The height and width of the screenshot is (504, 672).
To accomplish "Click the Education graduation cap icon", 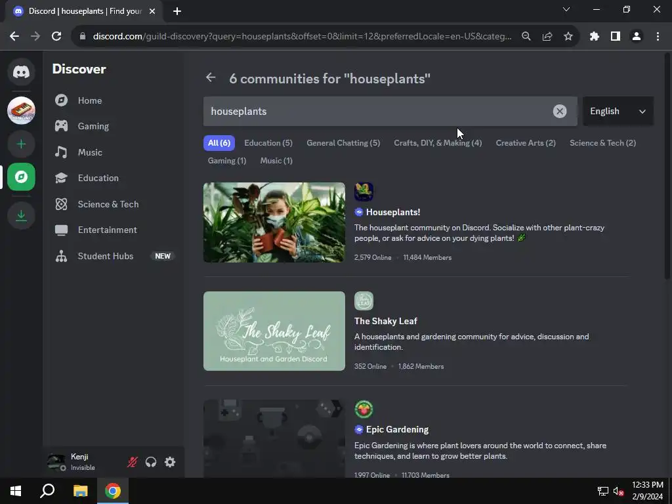I will coord(61,178).
